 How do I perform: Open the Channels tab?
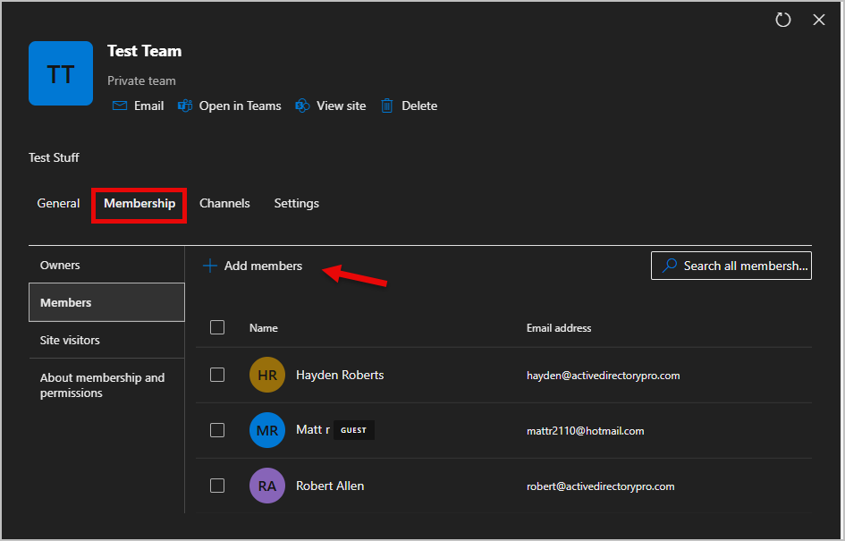(224, 203)
